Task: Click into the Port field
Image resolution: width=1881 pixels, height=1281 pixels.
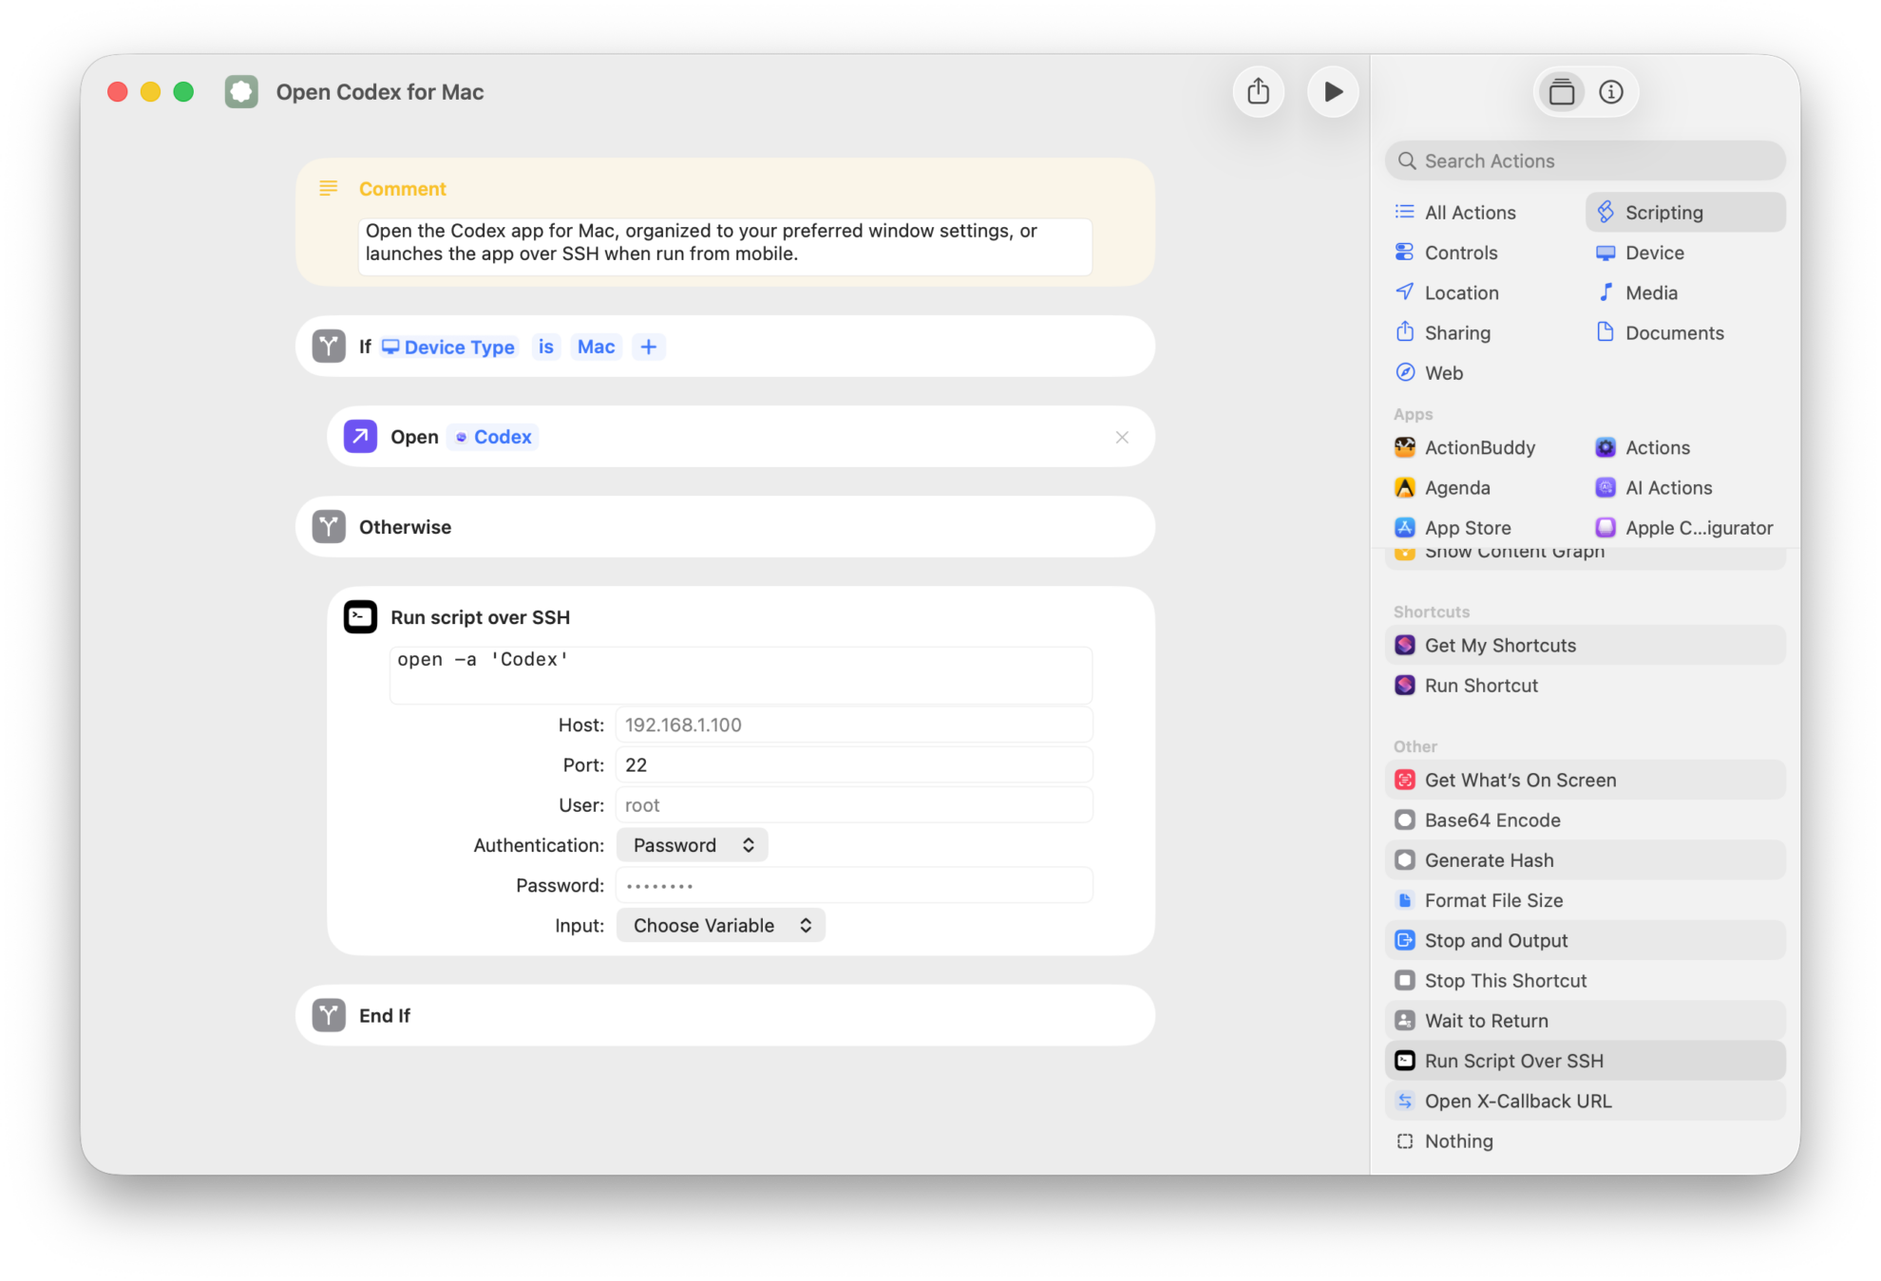Action: click(x=854, y=765)
